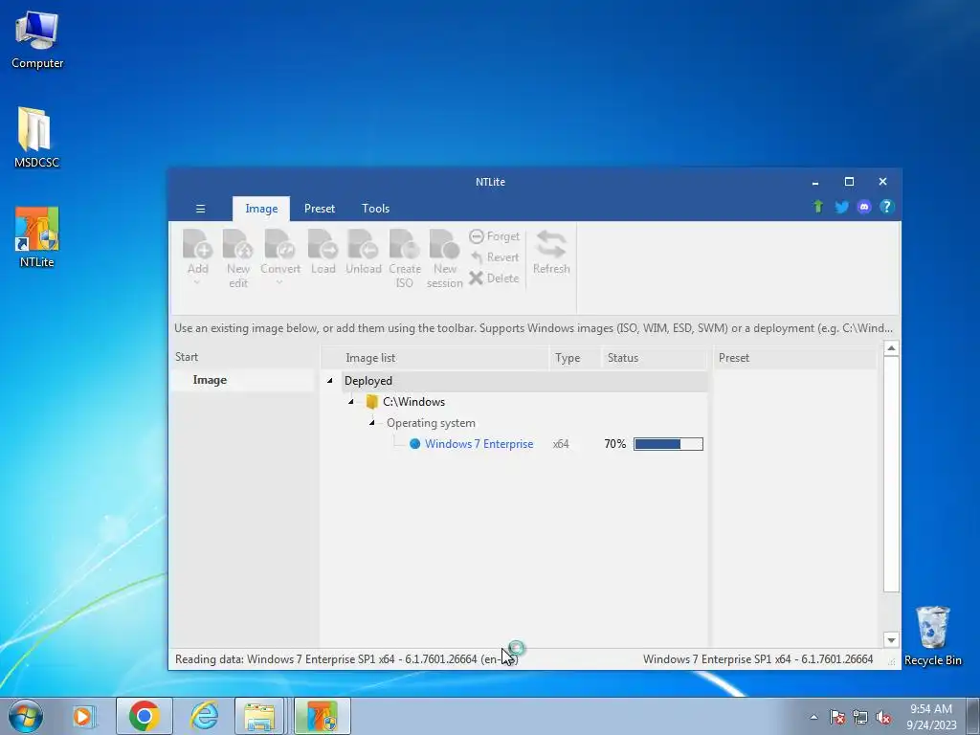Open the Windows Start menu
The height and width of the screenshot is (735, 980).
pos(26,716)
